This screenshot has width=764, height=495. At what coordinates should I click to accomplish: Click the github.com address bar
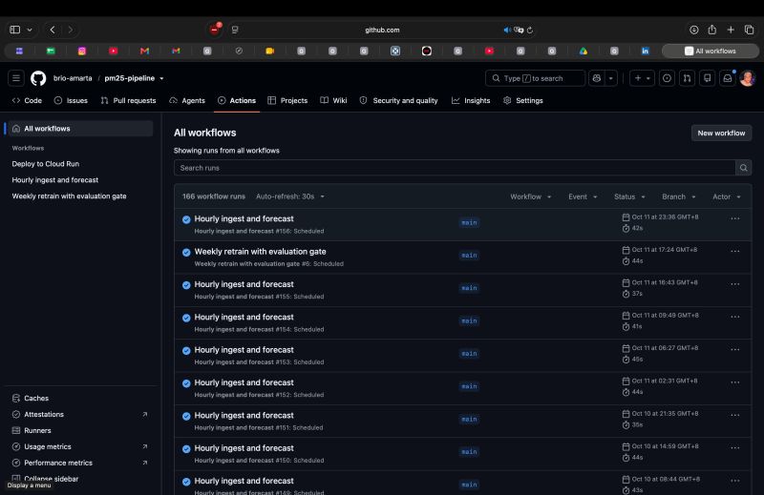[x=382, y=30]
